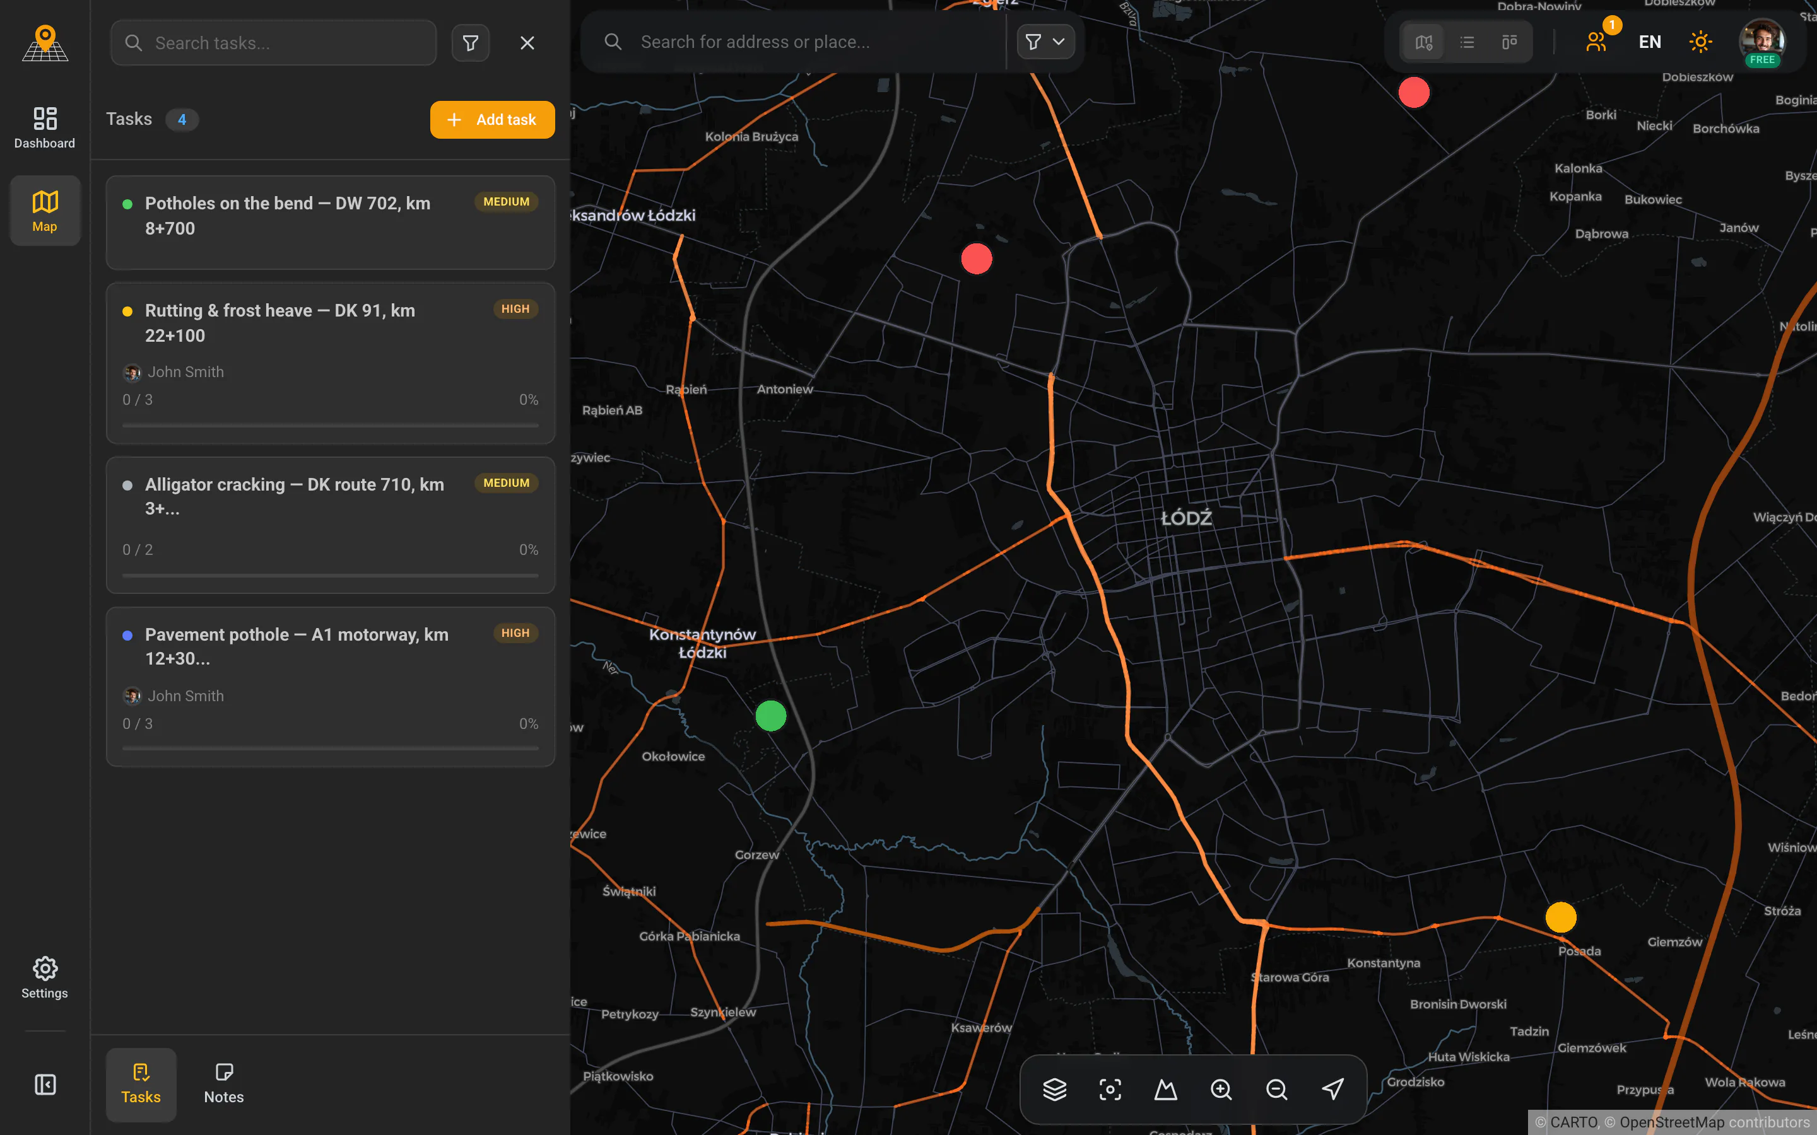
Task: Switch to list view mode
Action: pyautogui.click(x=1466, y=42)
